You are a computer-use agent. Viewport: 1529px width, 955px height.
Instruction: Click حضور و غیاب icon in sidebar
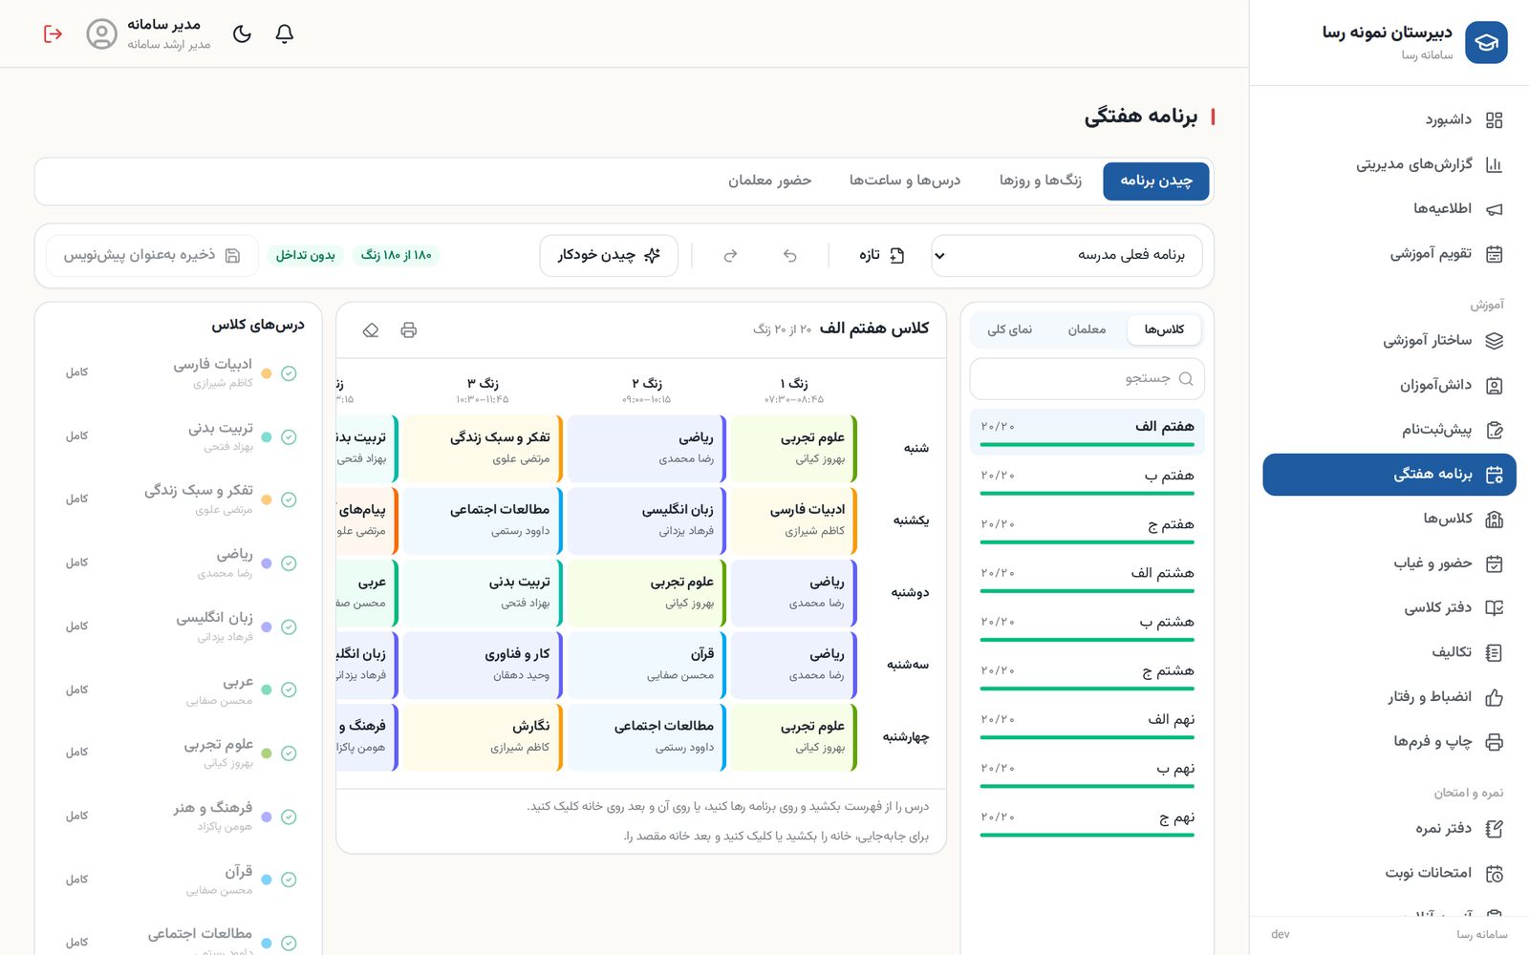[x=1495, y=563]
